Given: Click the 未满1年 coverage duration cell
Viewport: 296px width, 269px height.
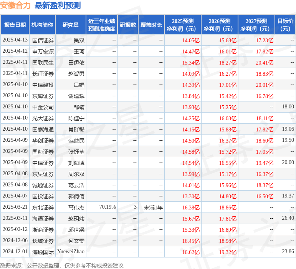Looking at the screenshot, I should pos(153,208).
